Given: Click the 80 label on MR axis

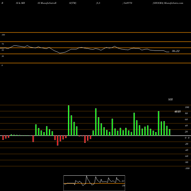Looking at the screenshot, I should pos(186,113).
